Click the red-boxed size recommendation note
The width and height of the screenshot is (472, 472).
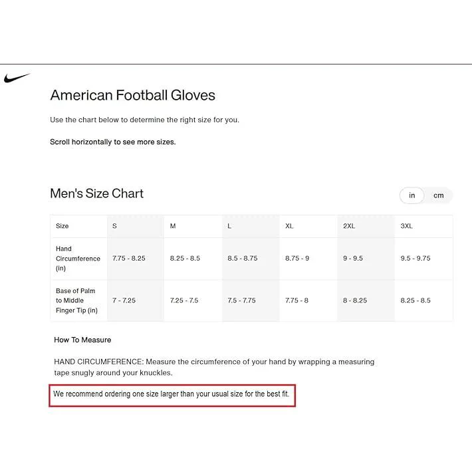coord(172,396)
